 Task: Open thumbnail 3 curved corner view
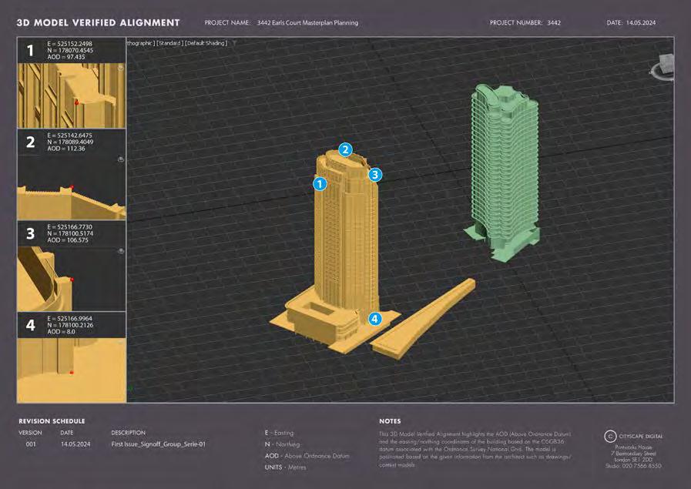pos(72,279)
